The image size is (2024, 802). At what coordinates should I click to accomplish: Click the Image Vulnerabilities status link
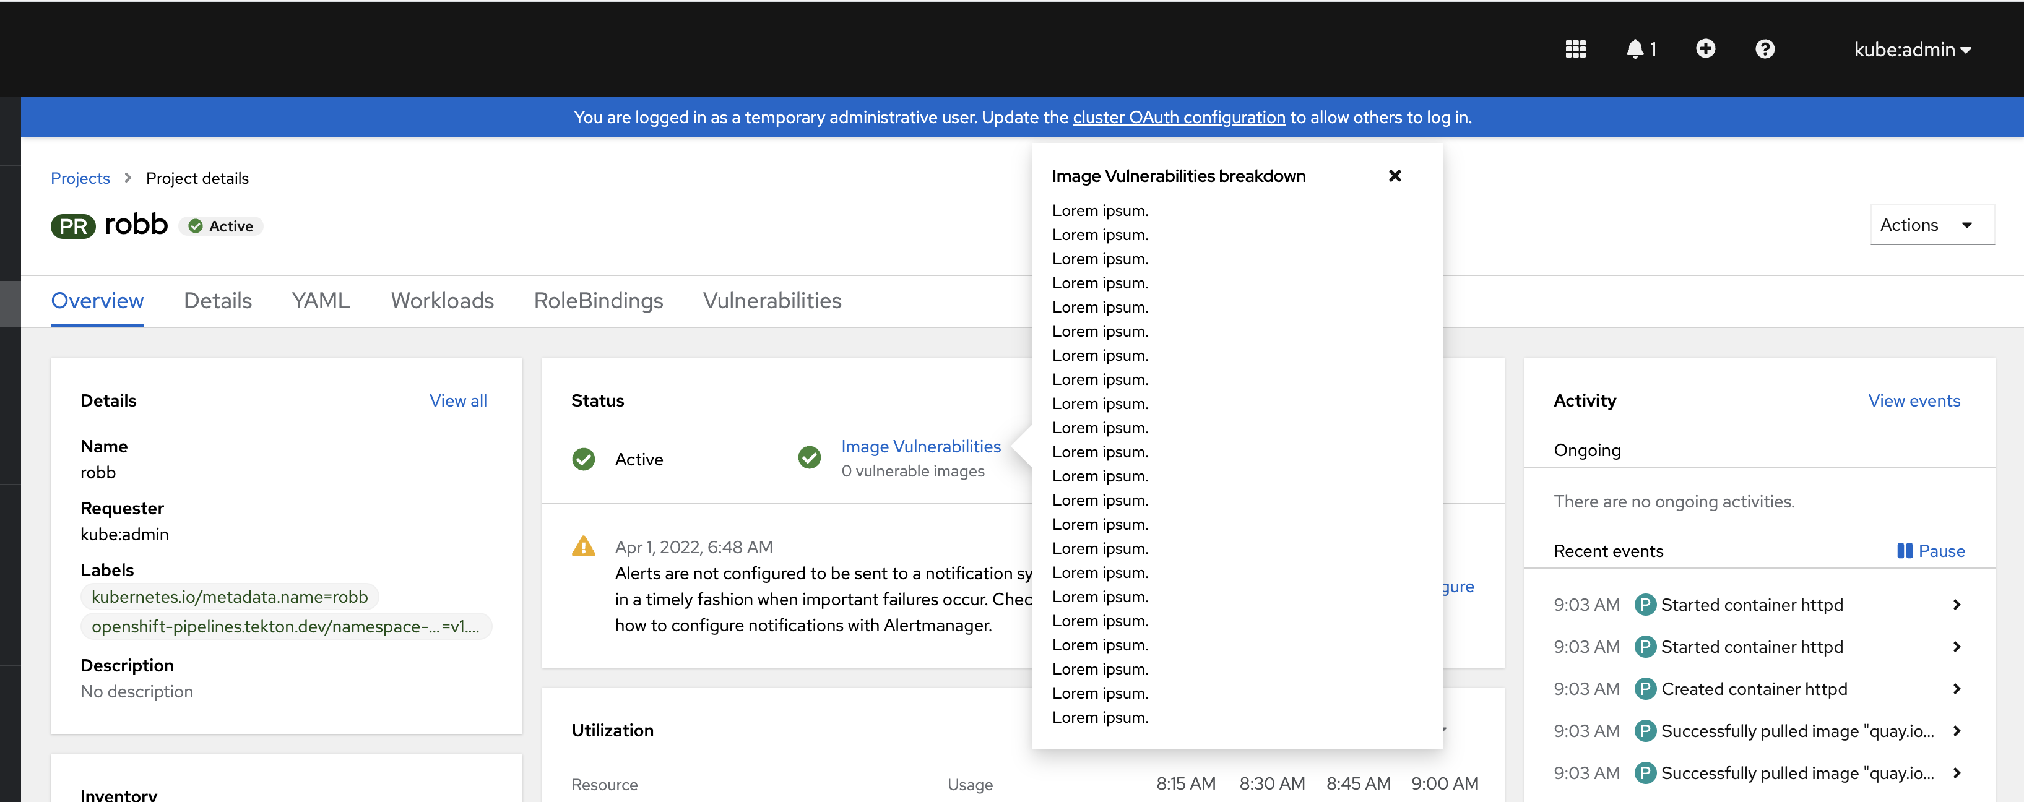[x=920, y=446]
